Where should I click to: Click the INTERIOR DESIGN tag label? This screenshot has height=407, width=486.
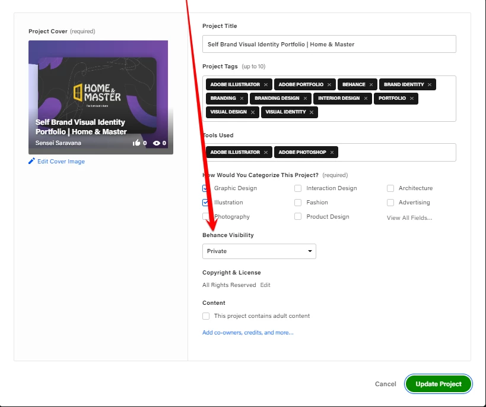pyautogui.click(x=339, y=98)
